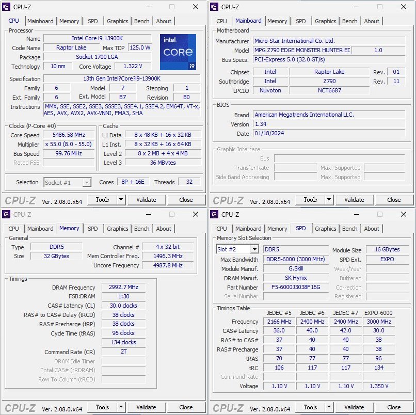Click the CPU-Z app icon in SPD tab window

click(214, 214)
